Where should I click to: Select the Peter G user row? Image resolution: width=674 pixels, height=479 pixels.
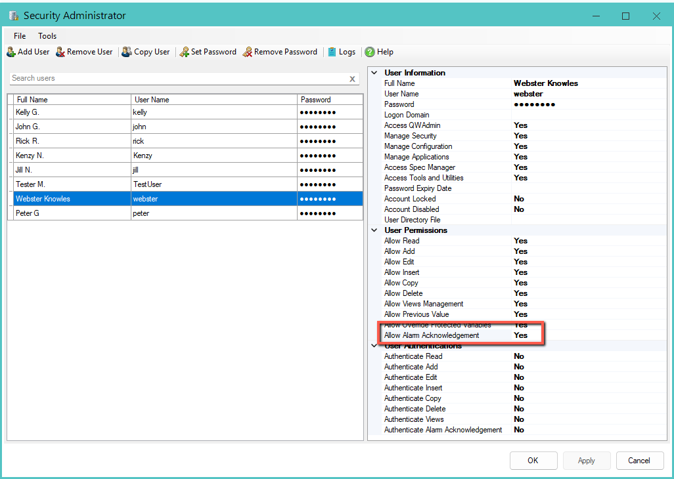[185, 213]
